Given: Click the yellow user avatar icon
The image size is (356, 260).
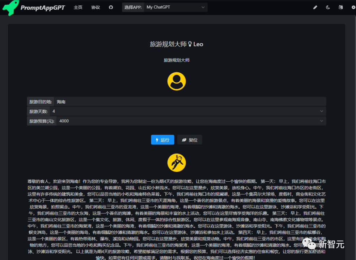Looking at the screenshot, I should click(x=177, y=81).
